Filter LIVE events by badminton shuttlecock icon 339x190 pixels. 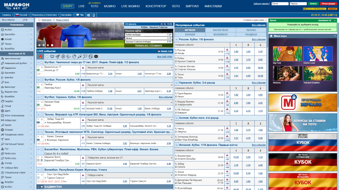point(57,57)
